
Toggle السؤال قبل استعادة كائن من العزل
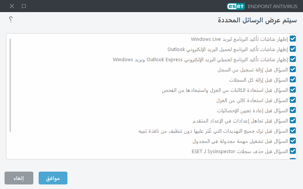click(x=293, y=100)
